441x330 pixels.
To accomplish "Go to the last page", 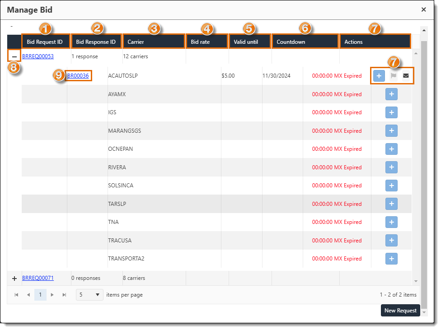I will tap(64, 295).
